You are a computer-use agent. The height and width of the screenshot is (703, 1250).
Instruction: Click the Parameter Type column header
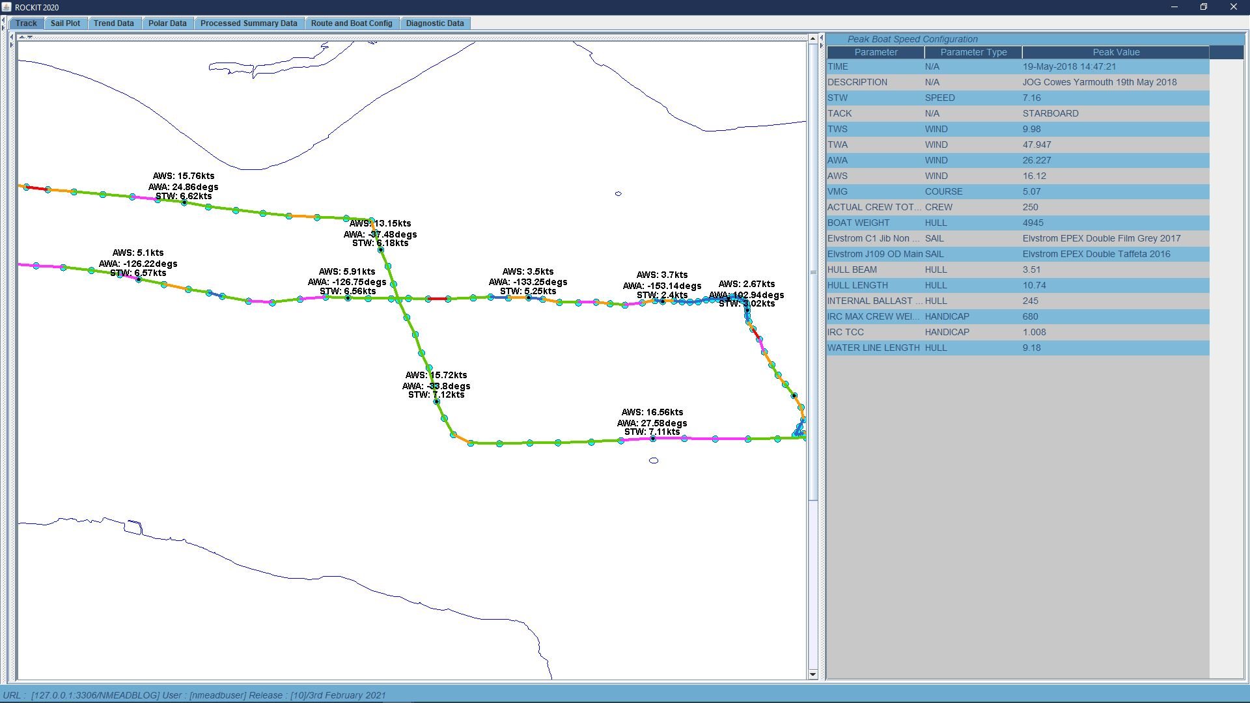point(973,52)
